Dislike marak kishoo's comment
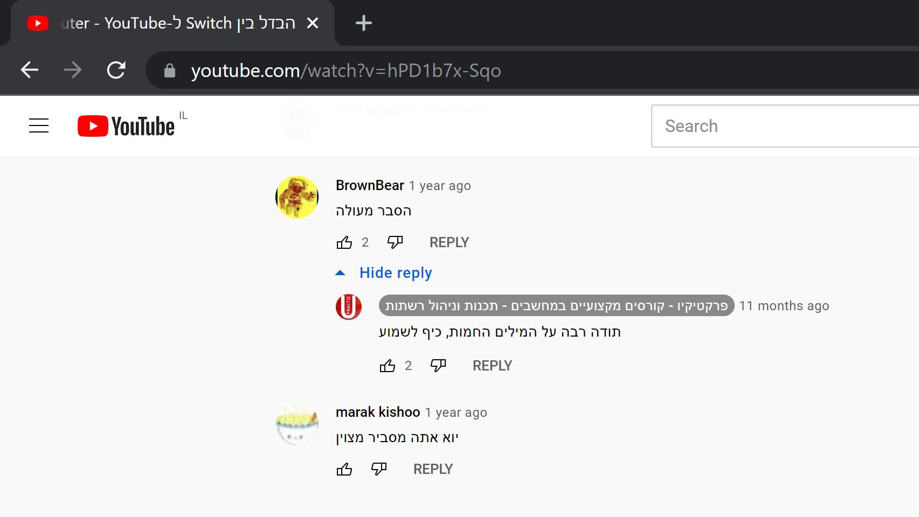 click(379, 469)
